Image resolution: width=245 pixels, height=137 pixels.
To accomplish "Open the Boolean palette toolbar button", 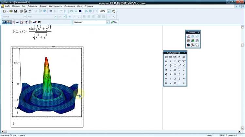I will pyautogui.click(x=26, y=22).
